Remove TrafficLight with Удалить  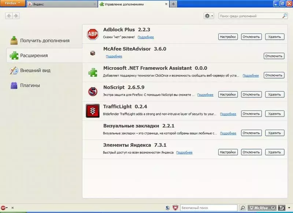274,114
